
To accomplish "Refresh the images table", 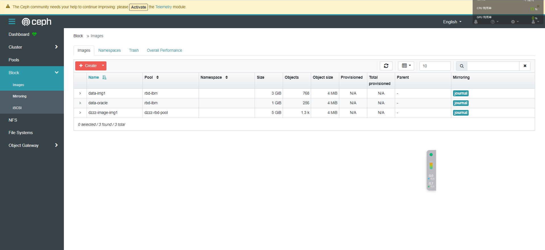I will [386, 66].
